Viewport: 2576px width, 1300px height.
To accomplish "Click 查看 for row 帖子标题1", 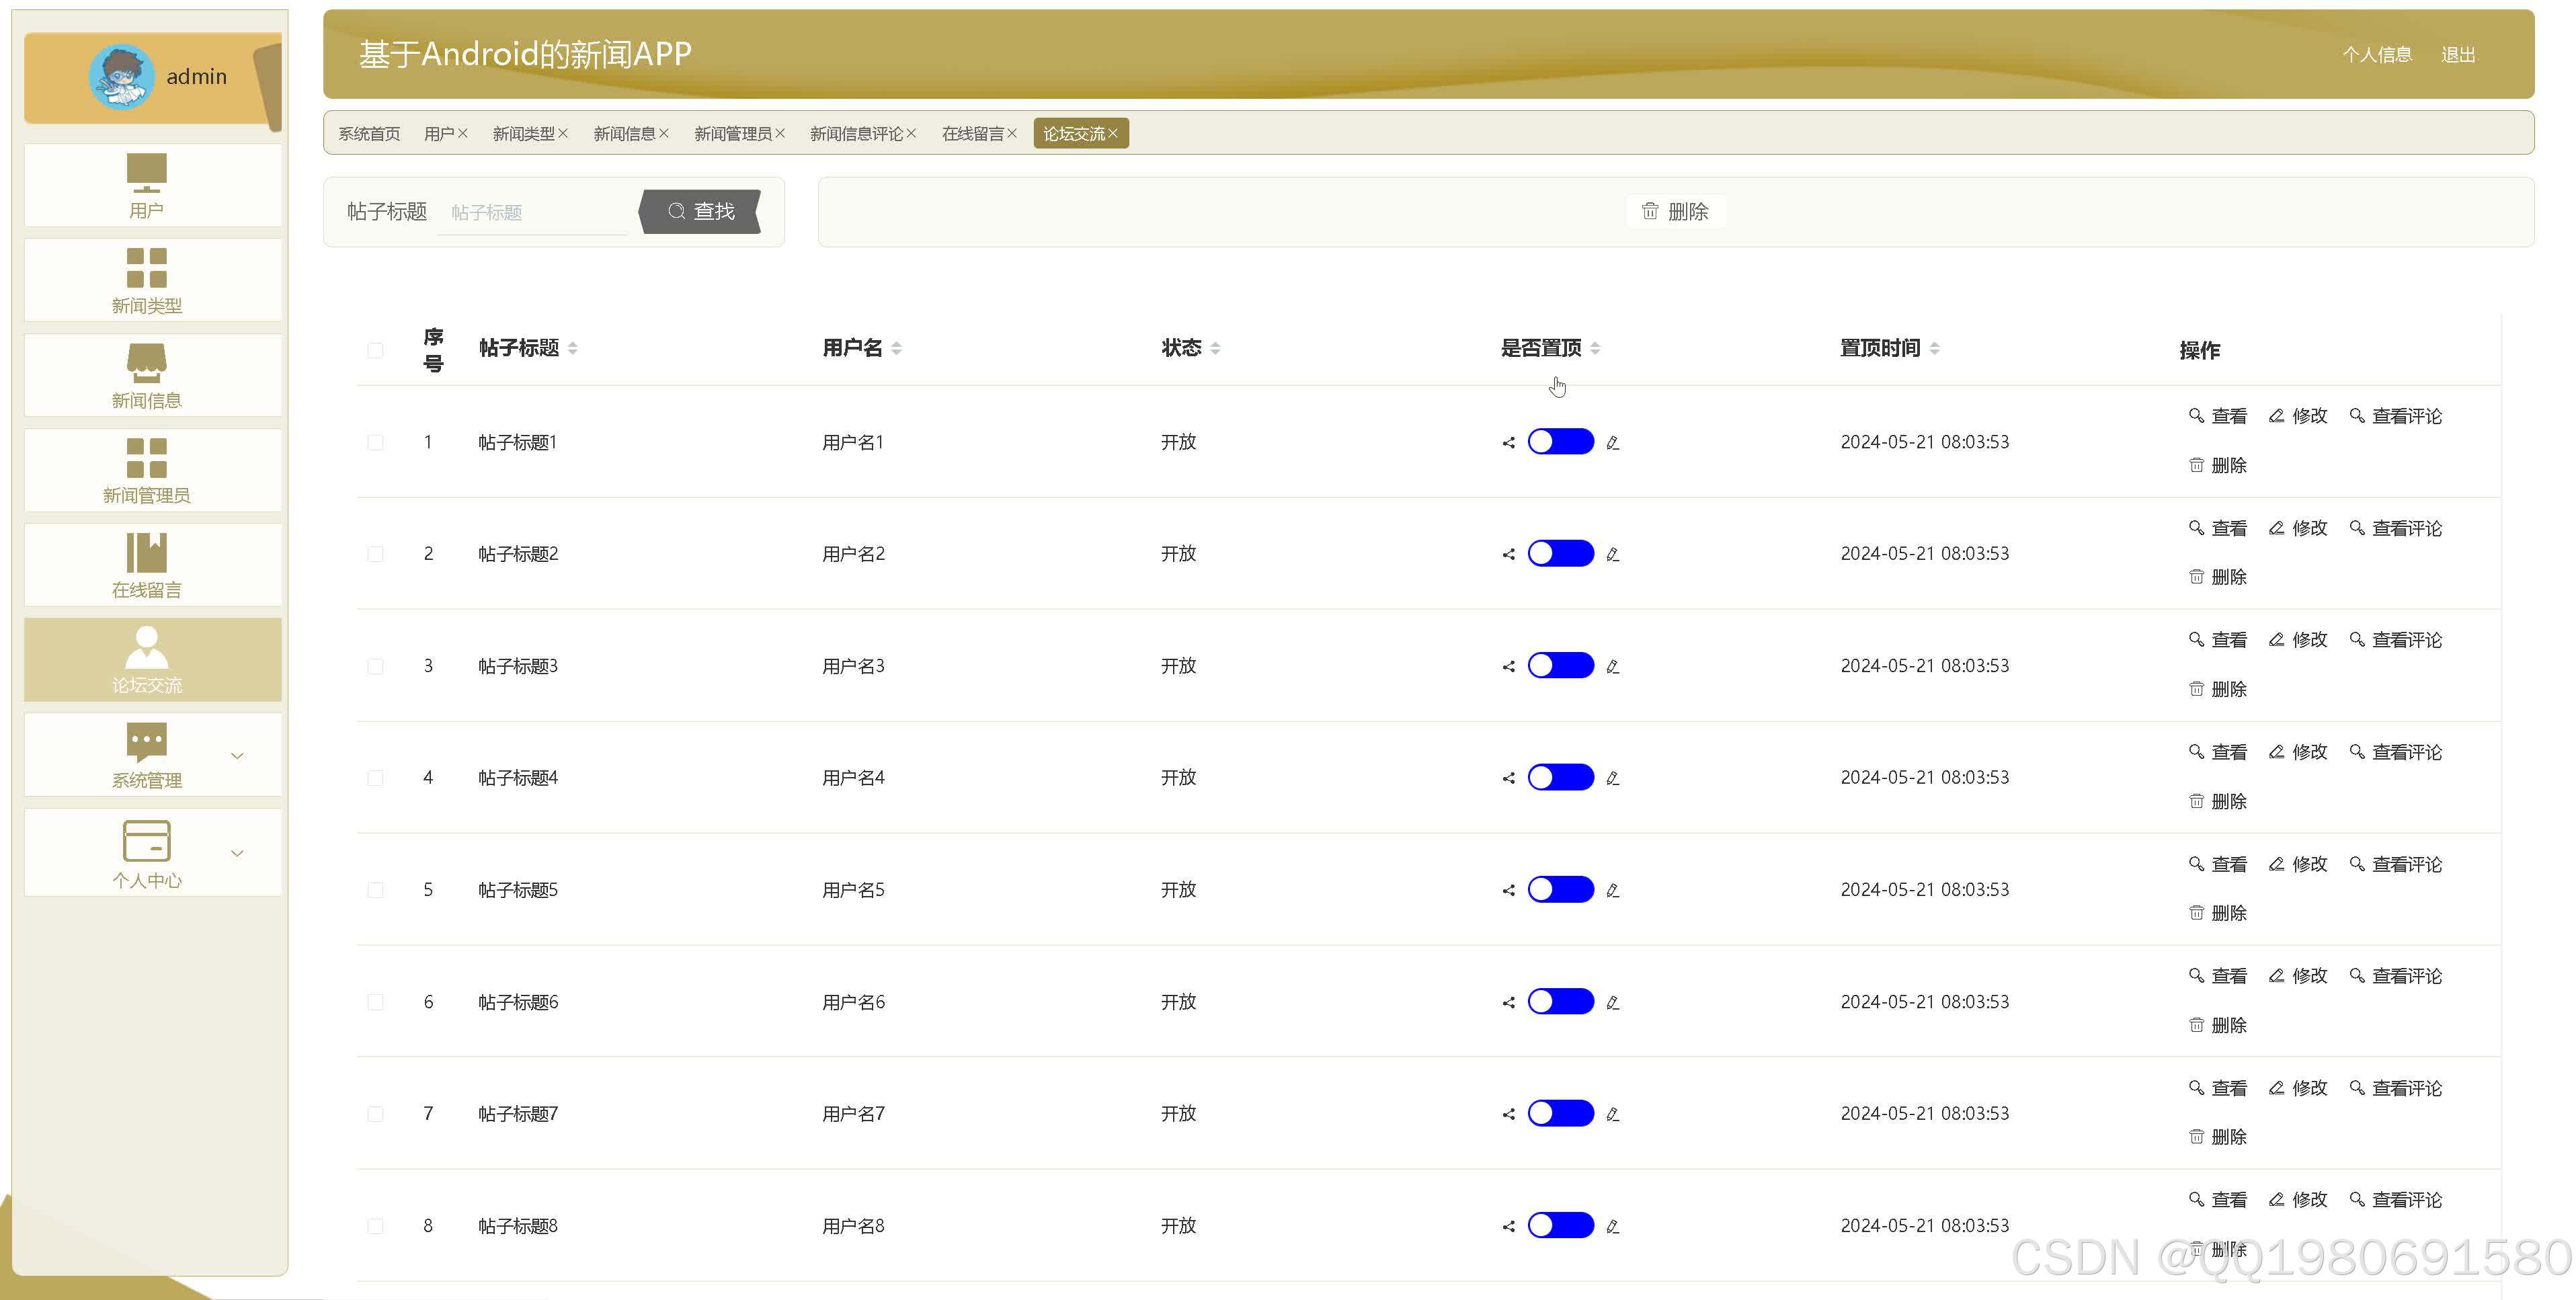I will (2218, 416).
